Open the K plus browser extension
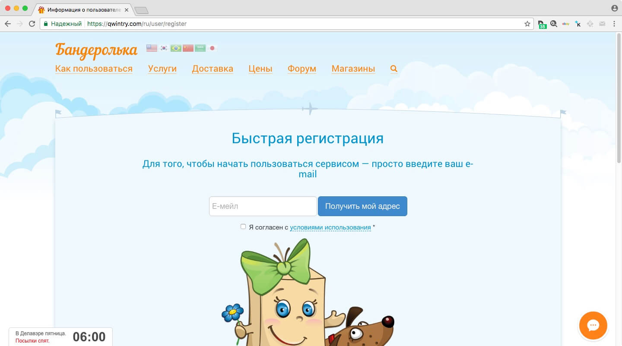This screenshot has width=622, height=346. coord(578,24)
